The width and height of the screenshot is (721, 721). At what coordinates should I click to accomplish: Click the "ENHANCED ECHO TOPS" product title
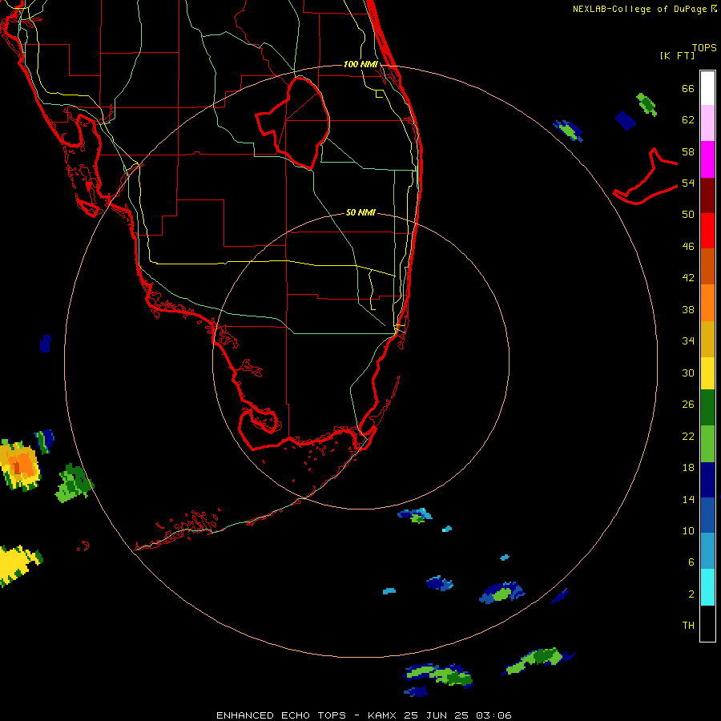(281, 715)
